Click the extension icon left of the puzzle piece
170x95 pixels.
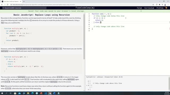point(157,5)
